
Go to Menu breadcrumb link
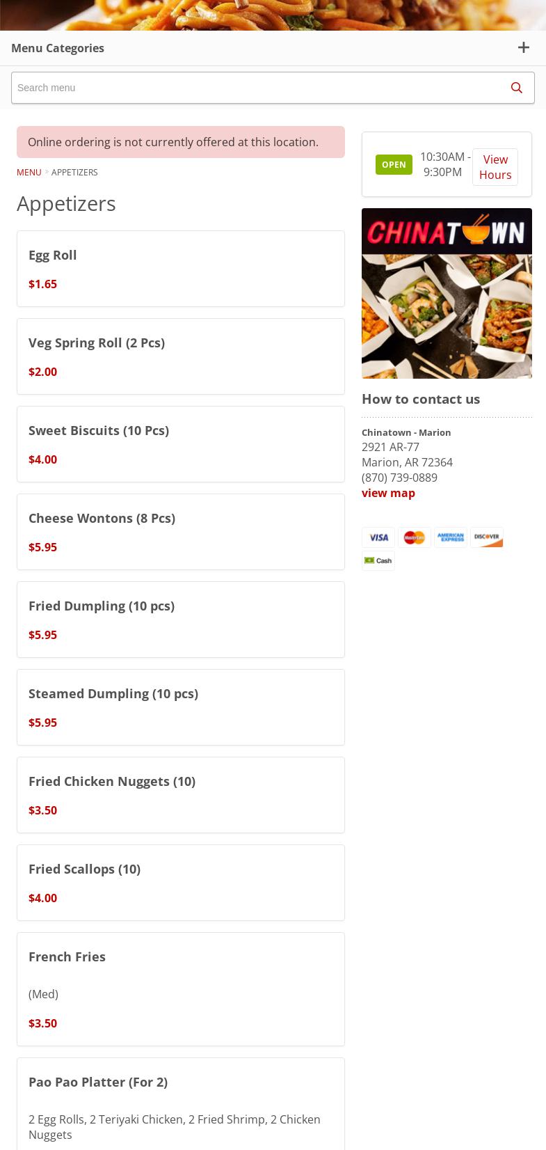click(x=29, y=173)
